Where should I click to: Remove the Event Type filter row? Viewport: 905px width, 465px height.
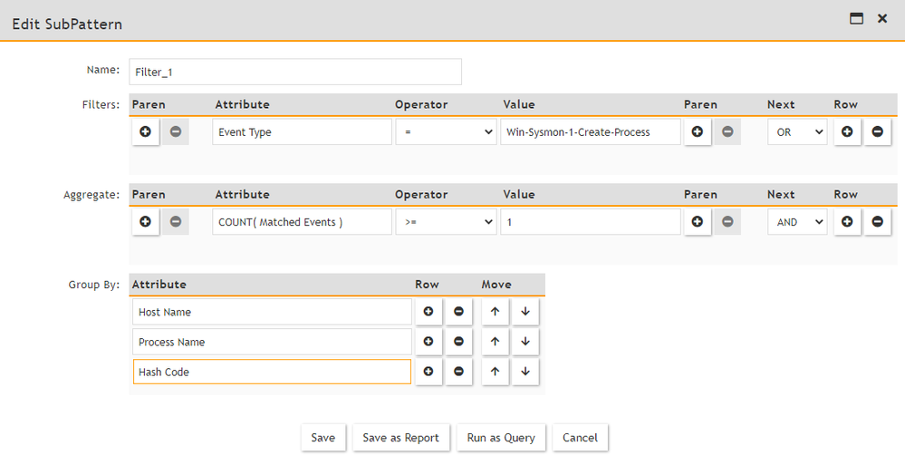click(877, 132)
